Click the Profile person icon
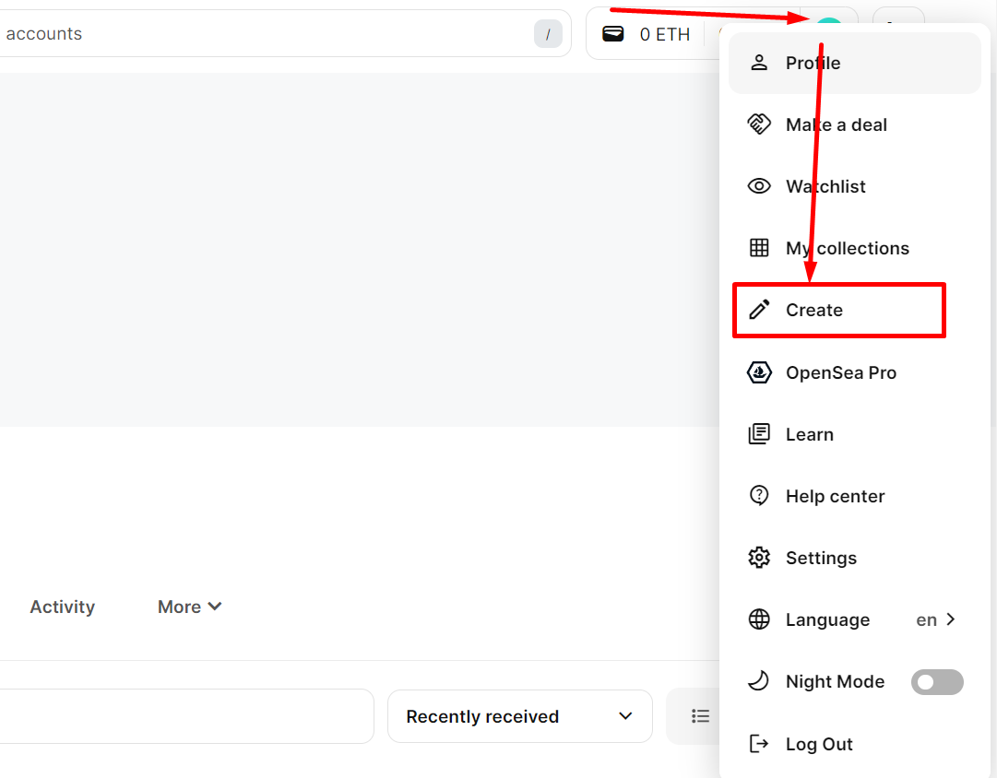997x778 pixels. click(x=759, y=63)
